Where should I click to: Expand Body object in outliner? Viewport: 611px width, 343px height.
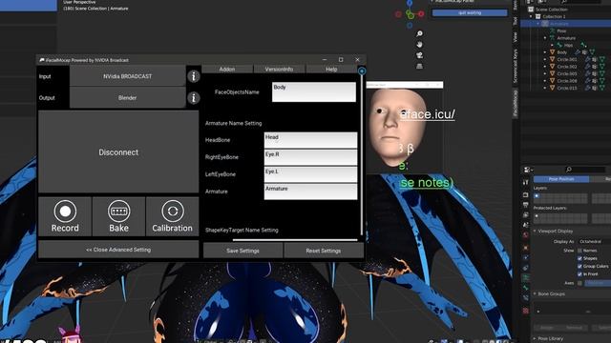click(x=545, y=52)
